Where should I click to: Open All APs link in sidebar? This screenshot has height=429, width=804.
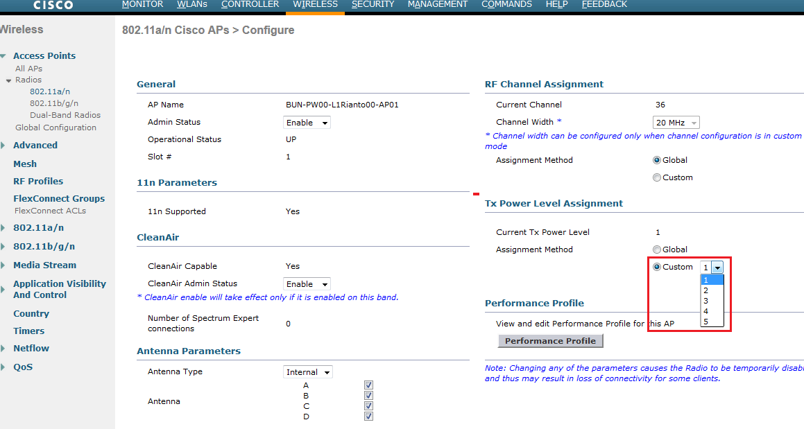(29, 69)
